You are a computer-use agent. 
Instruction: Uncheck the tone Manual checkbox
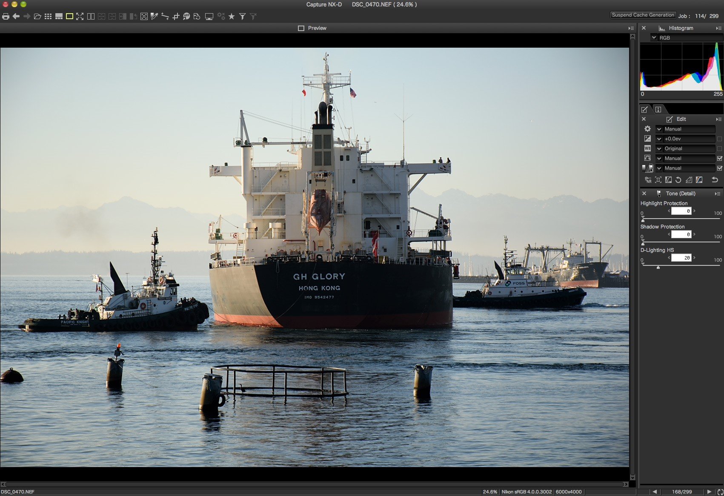[719, 168]
